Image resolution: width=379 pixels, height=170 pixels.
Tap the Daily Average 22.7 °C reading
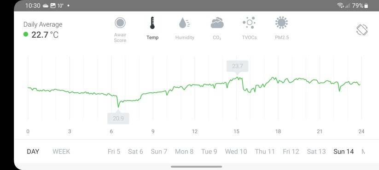[x=41, y=35]
